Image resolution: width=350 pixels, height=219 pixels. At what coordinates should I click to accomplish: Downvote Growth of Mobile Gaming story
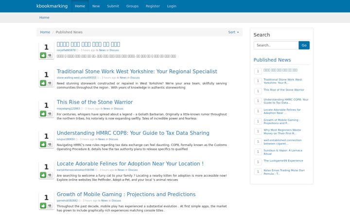tap(50, 205)
